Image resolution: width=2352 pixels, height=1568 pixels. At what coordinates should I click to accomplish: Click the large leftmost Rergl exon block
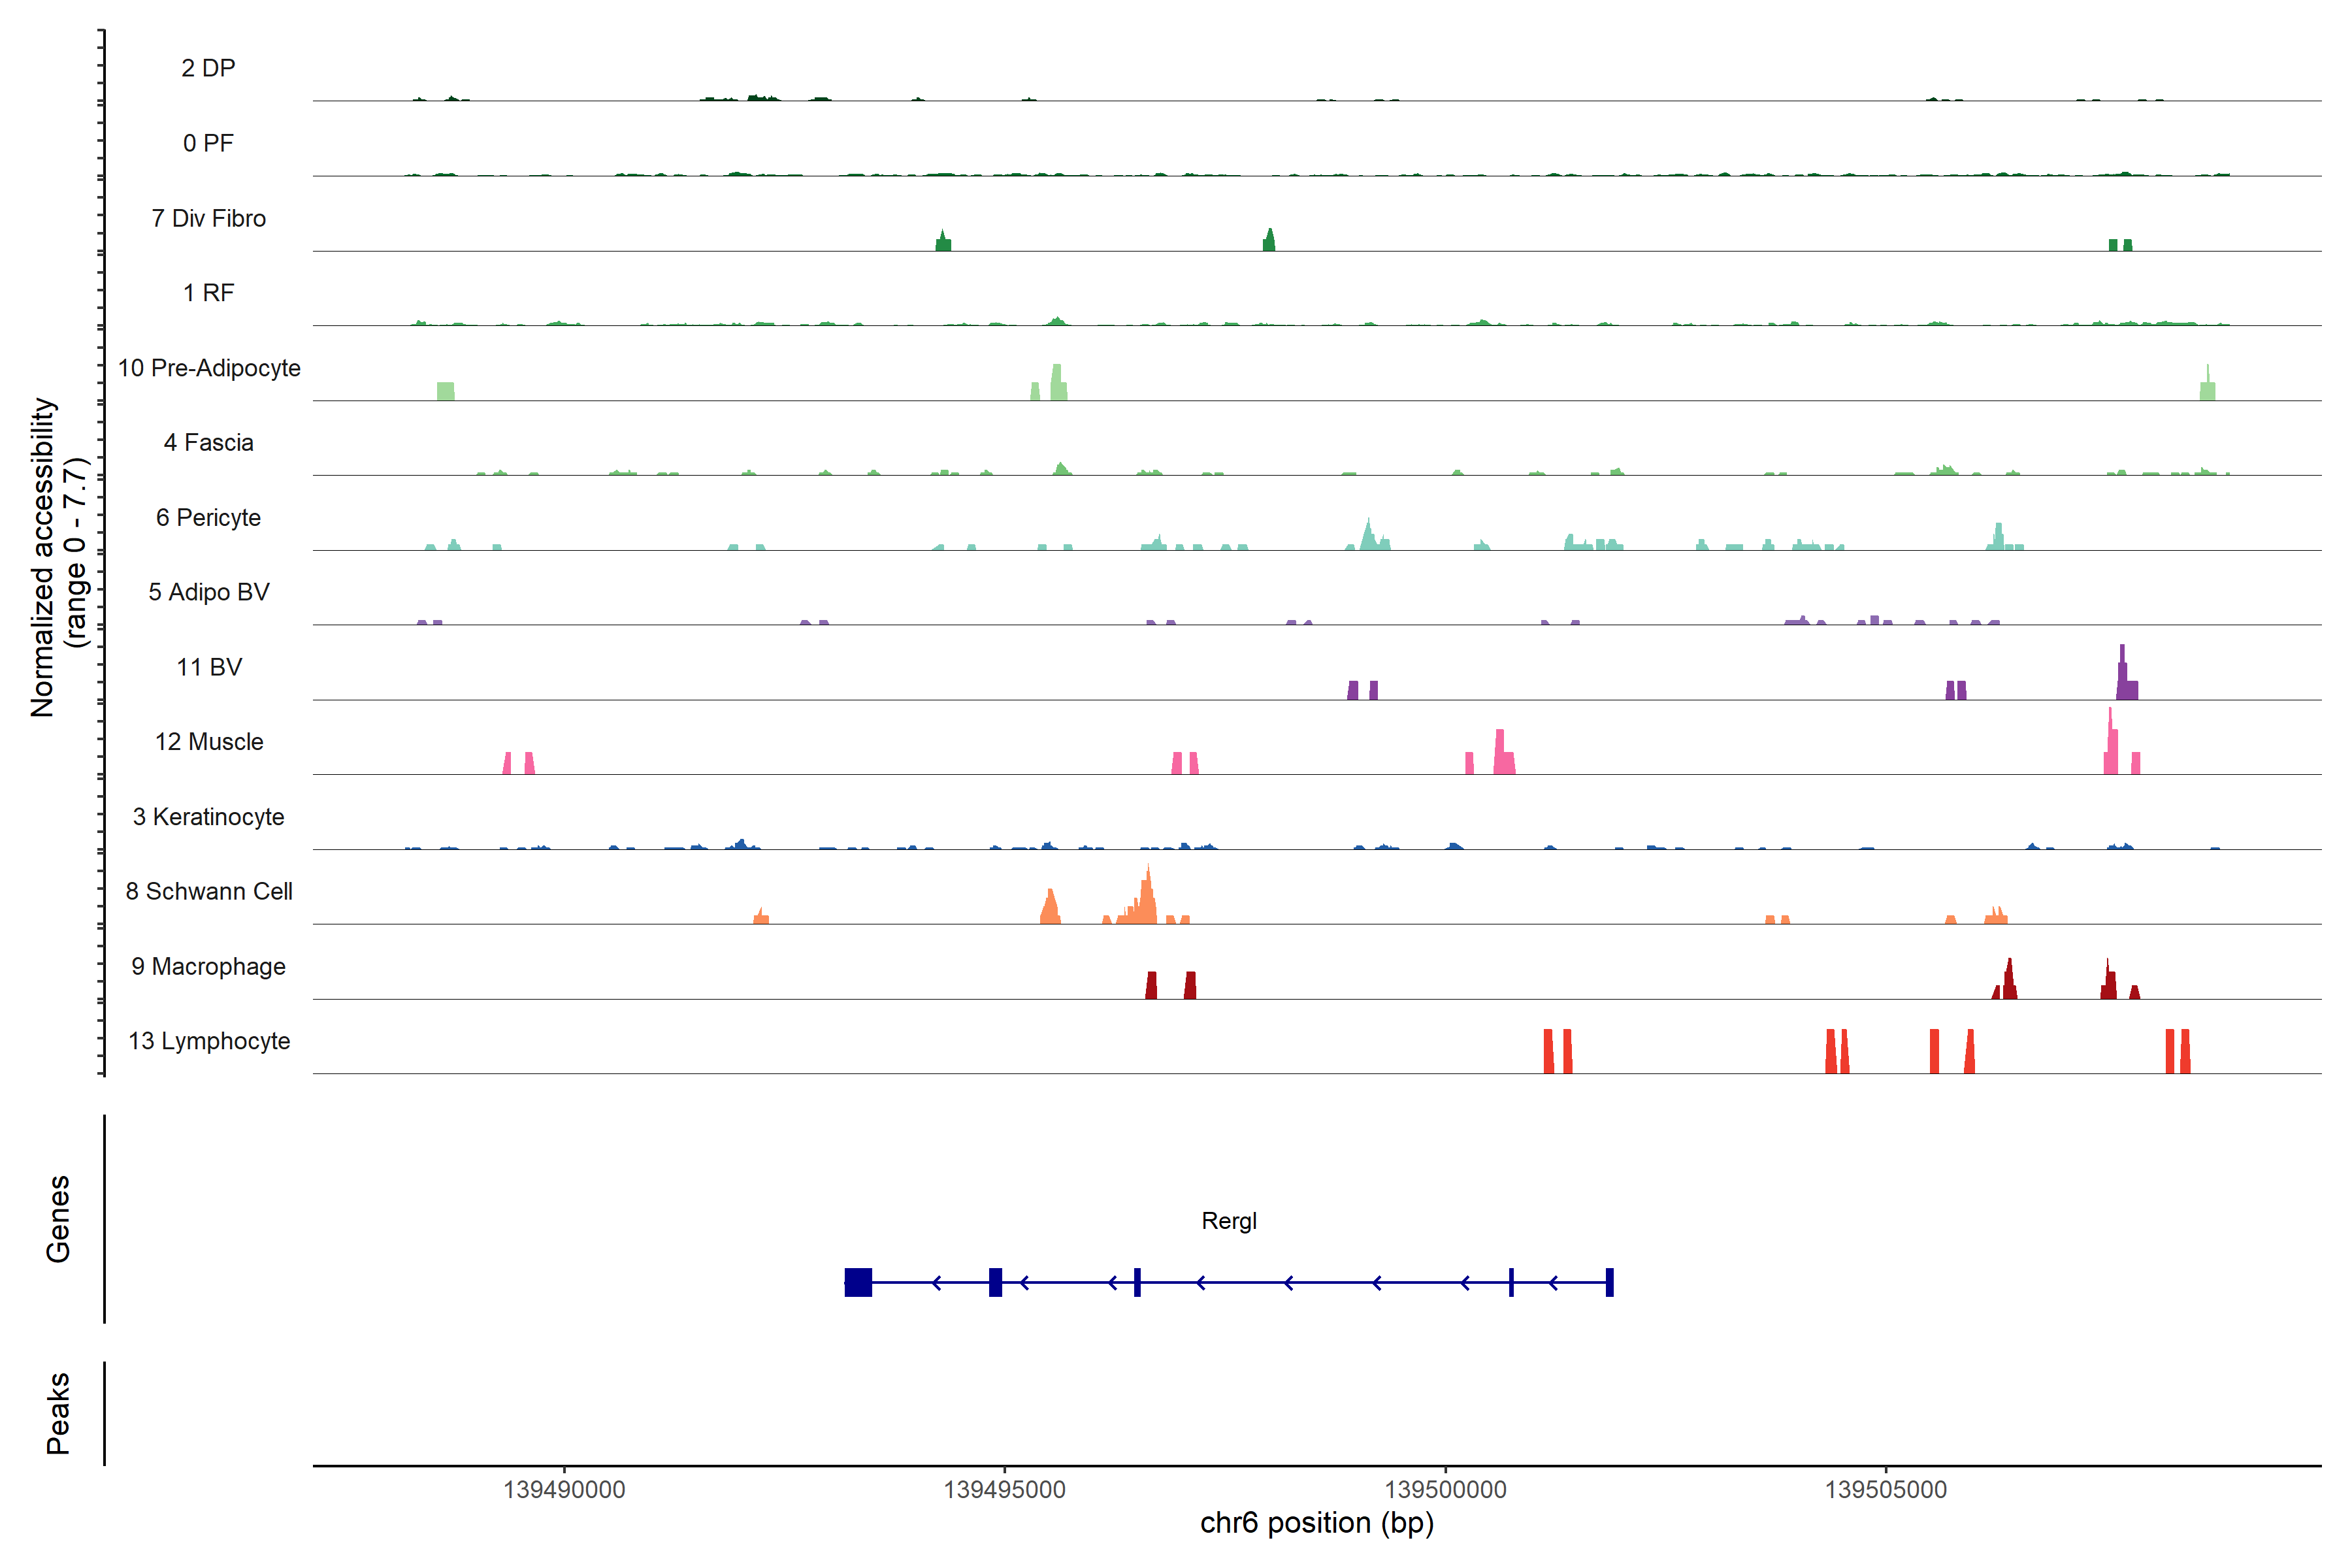pos(858,1282)
